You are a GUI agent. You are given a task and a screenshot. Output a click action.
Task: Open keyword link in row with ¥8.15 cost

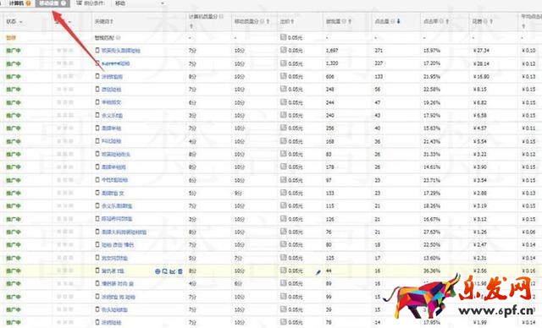tap(111, 90)
